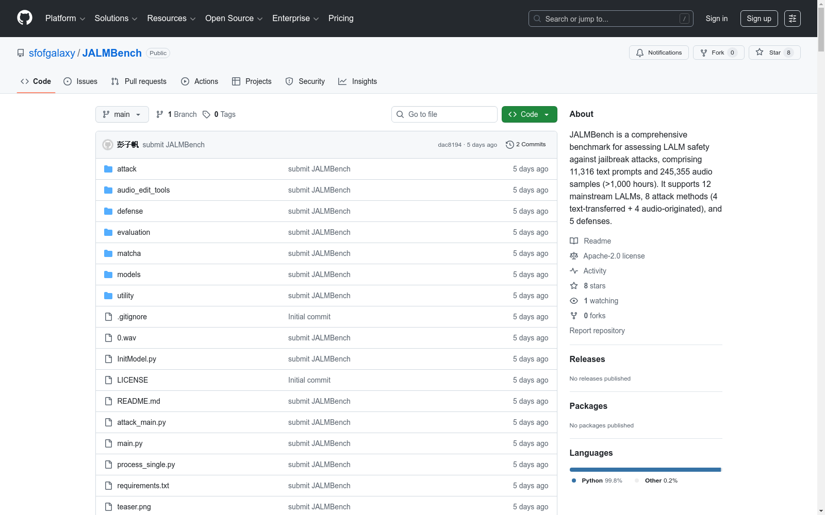Click the GitHub logo icon
The image size is (825, 515).
25,18
